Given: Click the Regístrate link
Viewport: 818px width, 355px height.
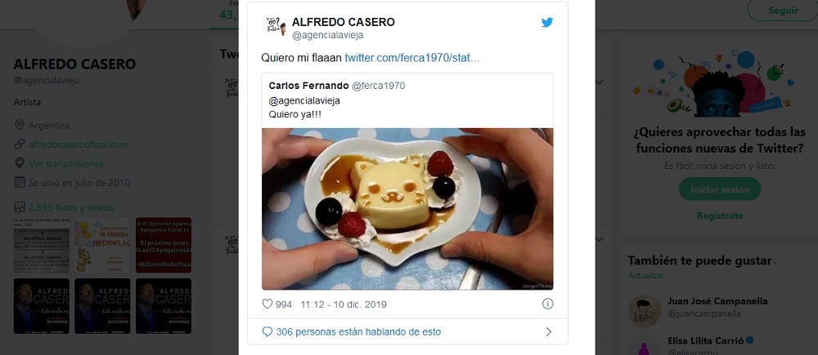Looking at the screenshot, I should tap(719, 215).
